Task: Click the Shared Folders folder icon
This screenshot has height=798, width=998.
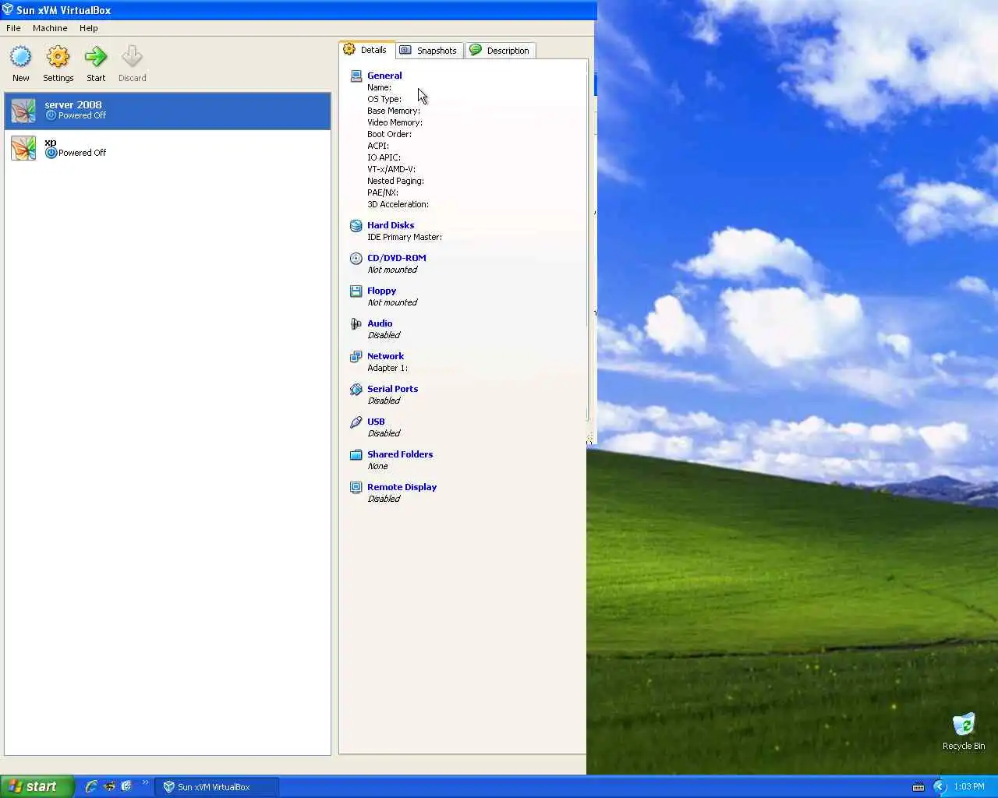Action: click(x=356, y=454)
